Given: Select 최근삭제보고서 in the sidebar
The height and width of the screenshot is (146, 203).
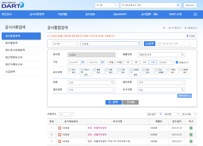Looking at the screenshot, I should (x=21, y=64).
